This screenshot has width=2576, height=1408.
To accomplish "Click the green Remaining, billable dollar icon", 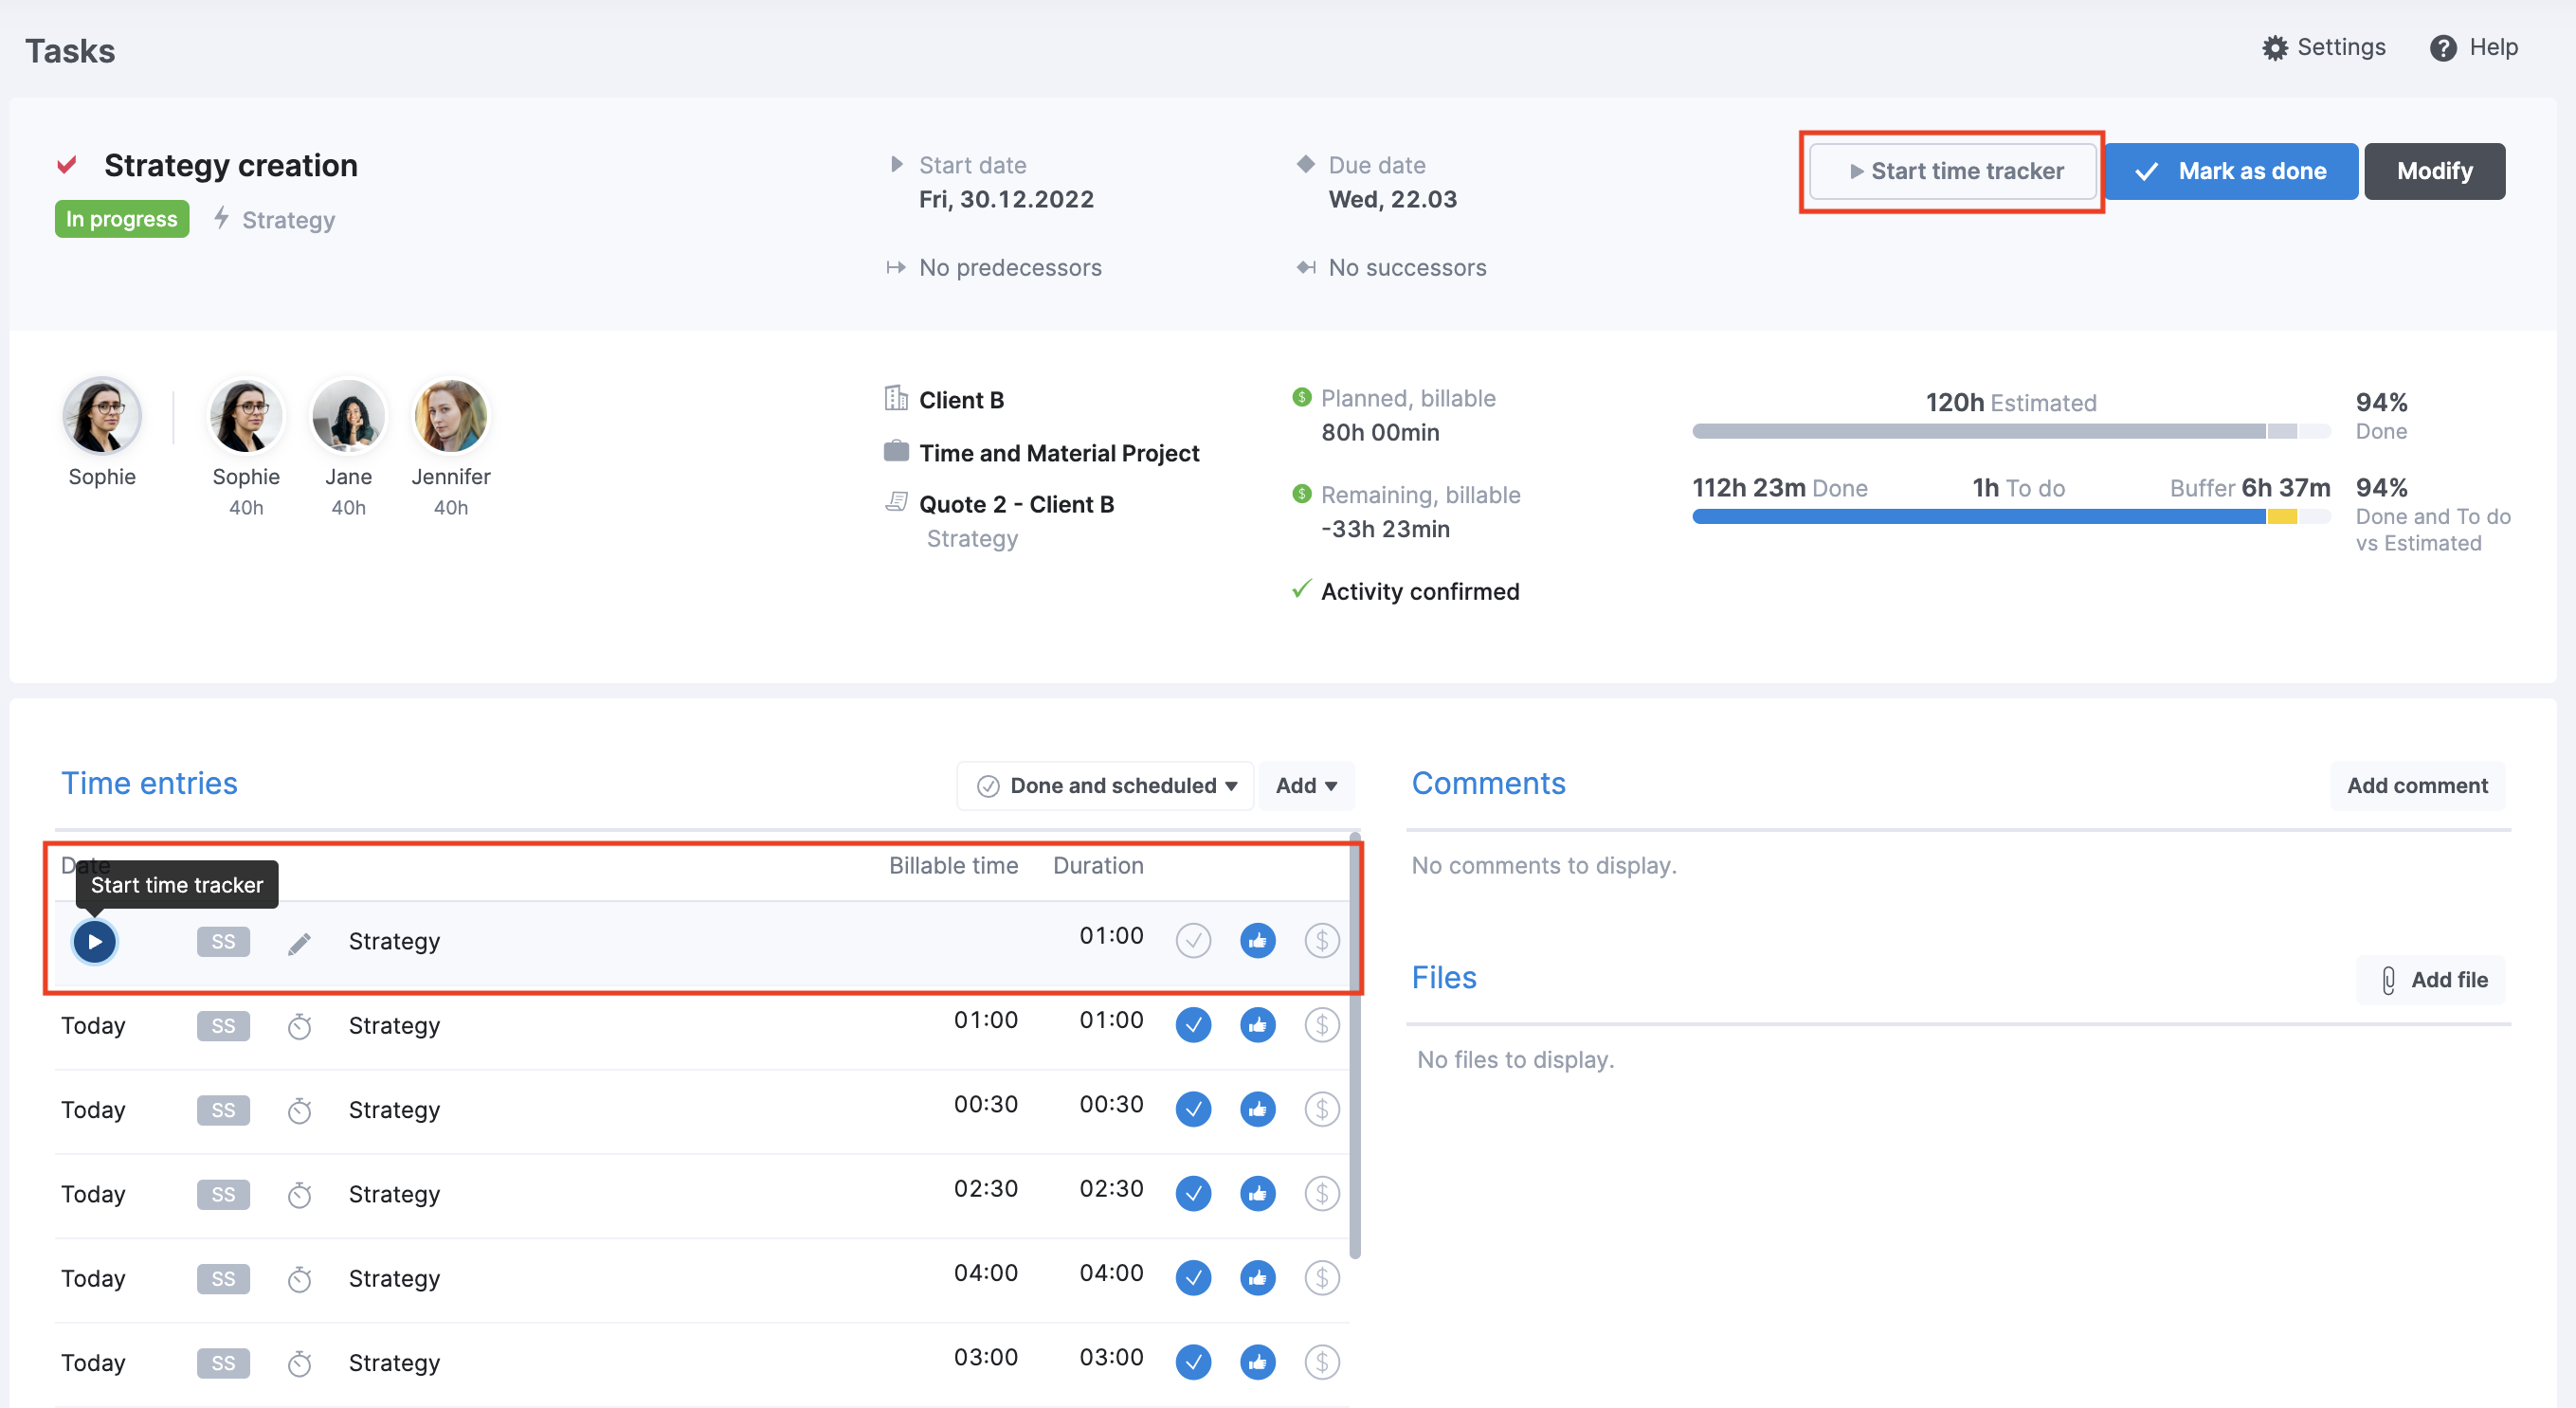I will pos(1301,493).
